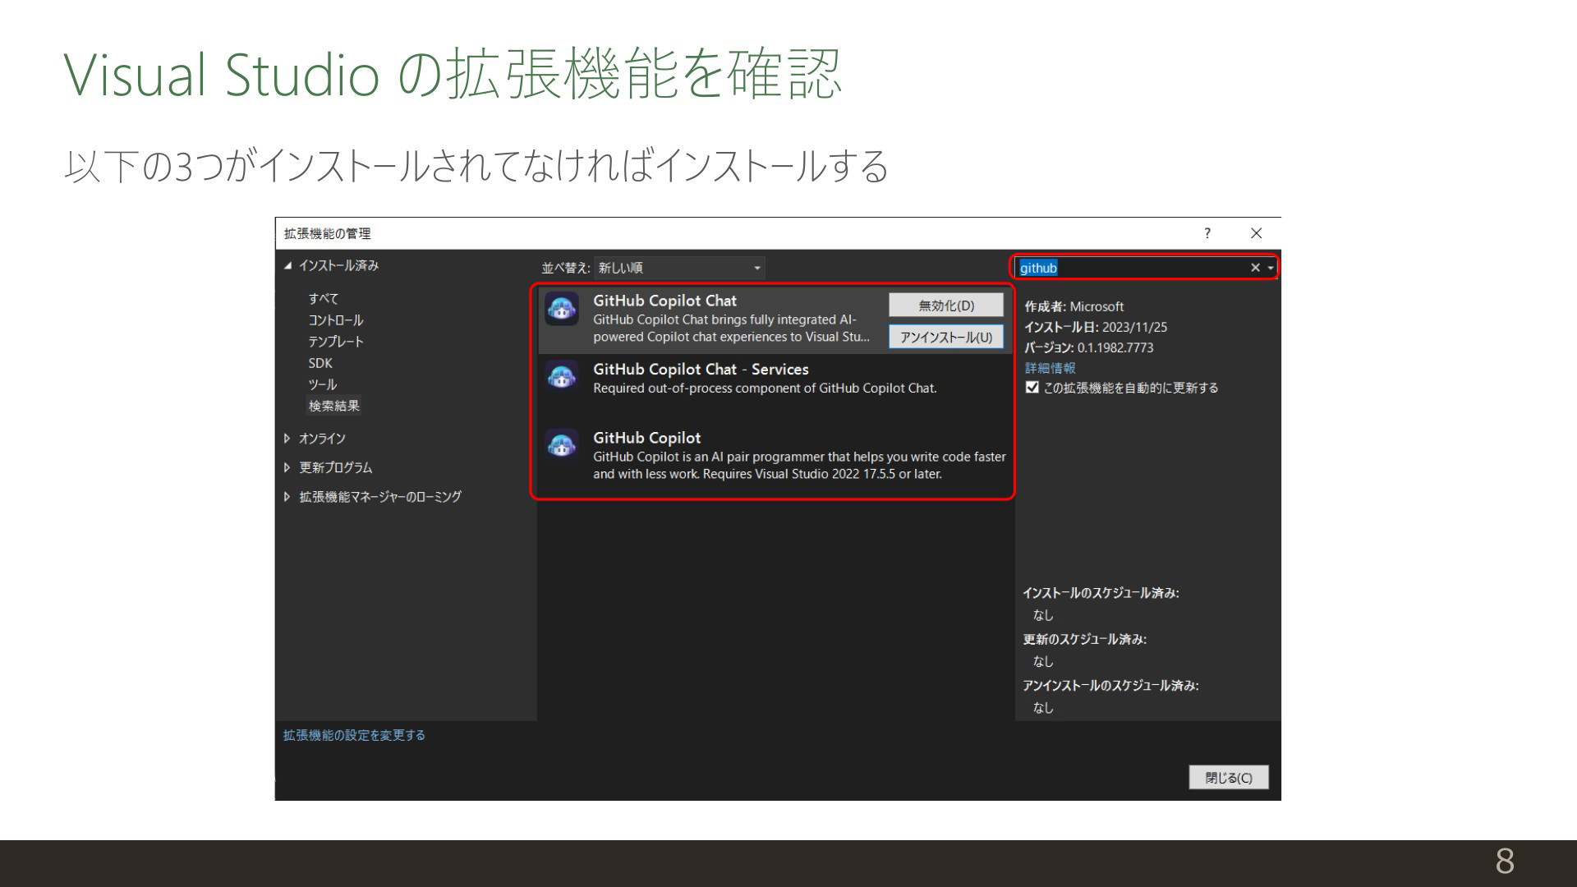This screenshot has height=887, width=1577.
Task: Open the help question mark button
Action: [1207, 233]
